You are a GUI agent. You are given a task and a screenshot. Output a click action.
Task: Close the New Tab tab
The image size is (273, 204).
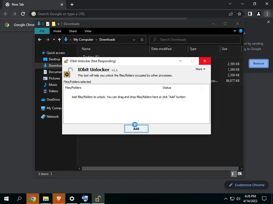point(62,5)
